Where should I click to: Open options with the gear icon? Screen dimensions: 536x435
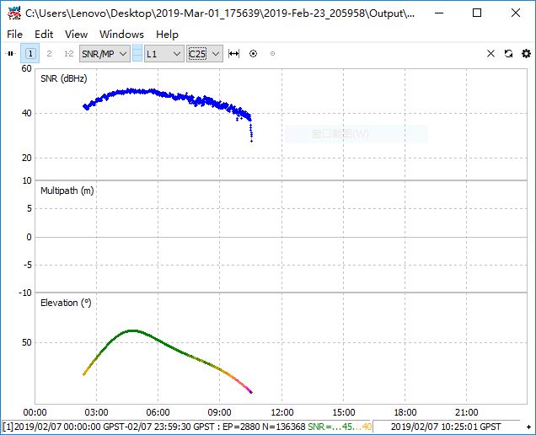(x=526, y=54)
